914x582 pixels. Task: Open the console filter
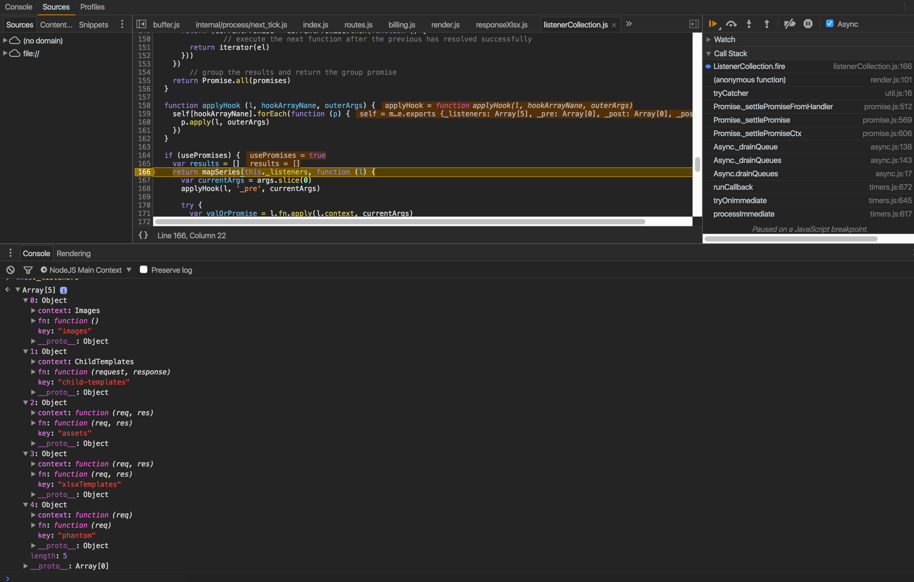pyautogui.click(x=28, y=270)
